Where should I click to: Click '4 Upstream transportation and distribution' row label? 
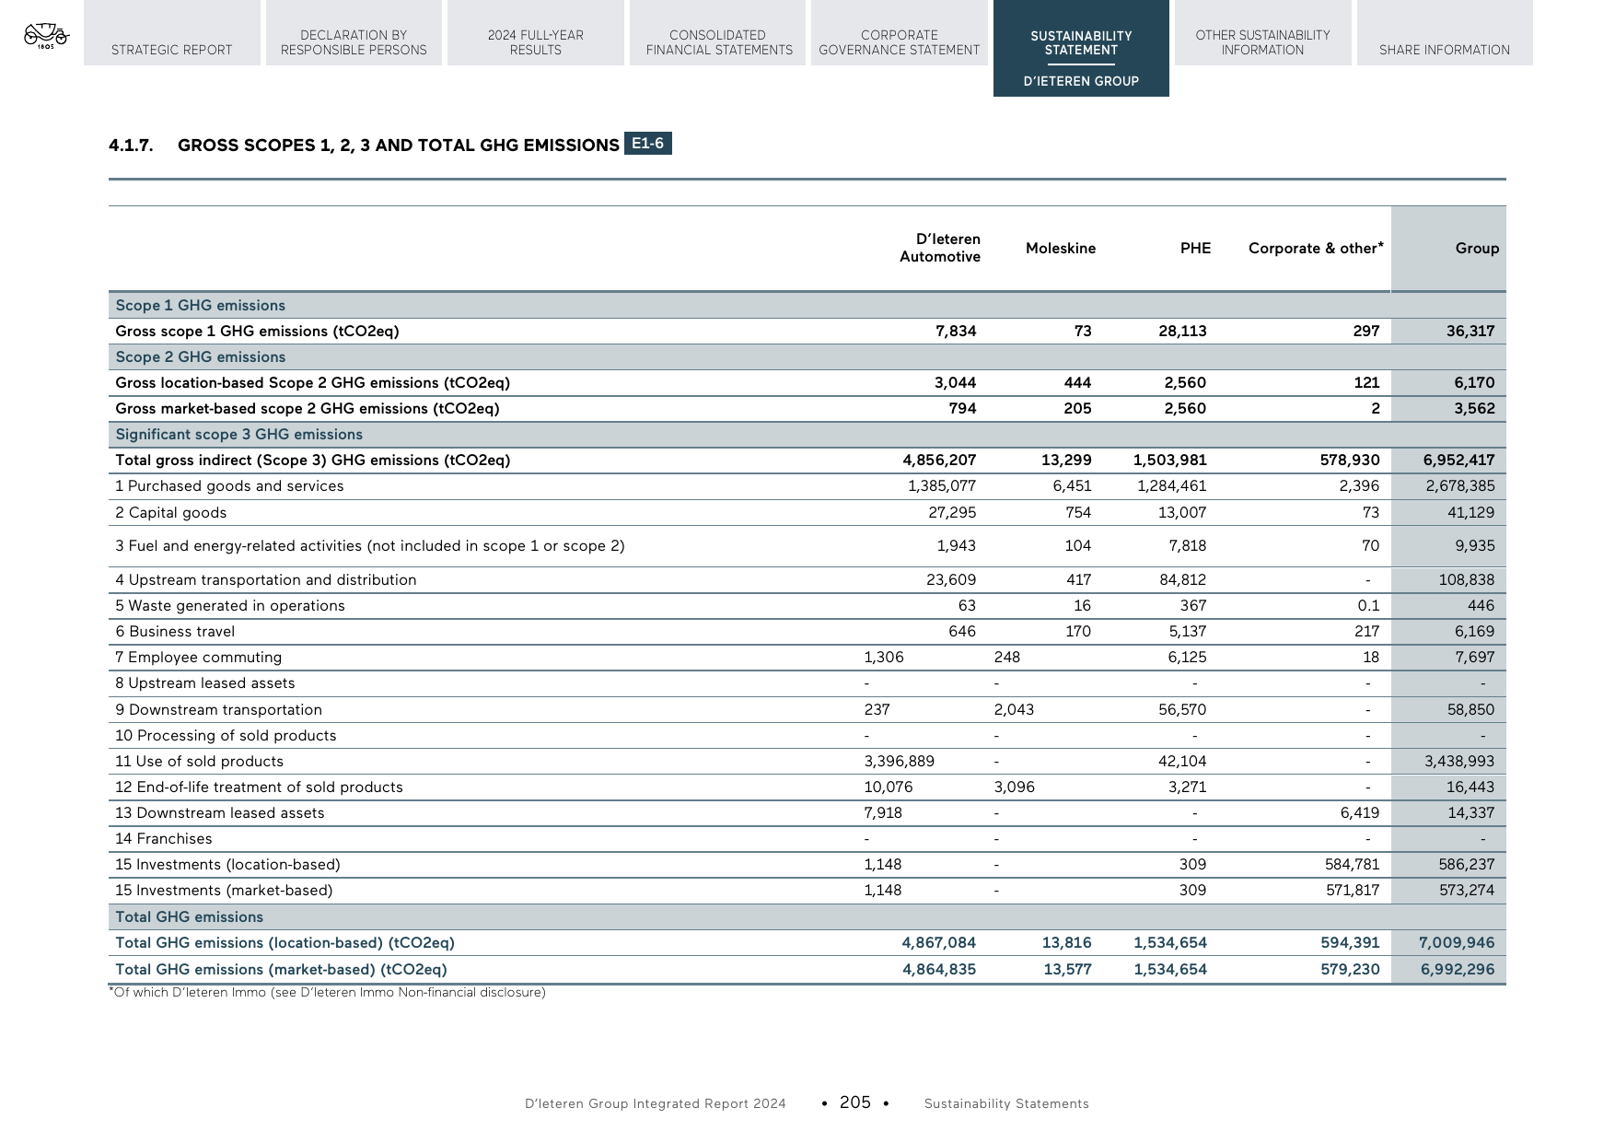[x=265, y=579]
